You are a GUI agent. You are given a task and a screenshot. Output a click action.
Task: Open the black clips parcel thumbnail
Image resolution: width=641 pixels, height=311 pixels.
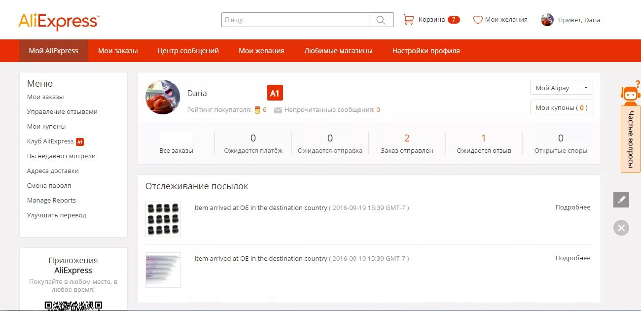click(x=163, y=219)
